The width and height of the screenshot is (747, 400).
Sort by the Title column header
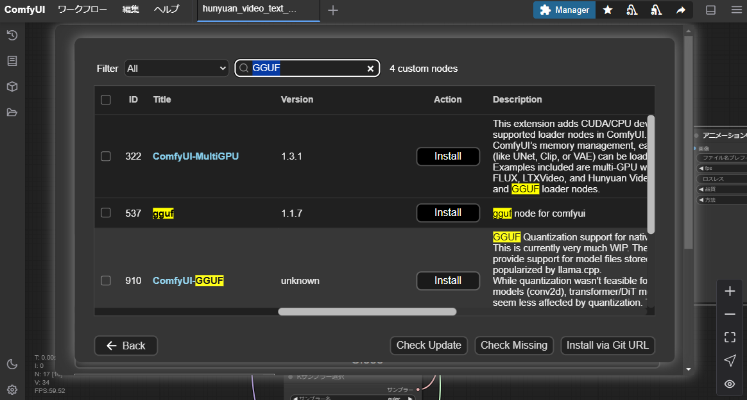(x=162, y=99)
